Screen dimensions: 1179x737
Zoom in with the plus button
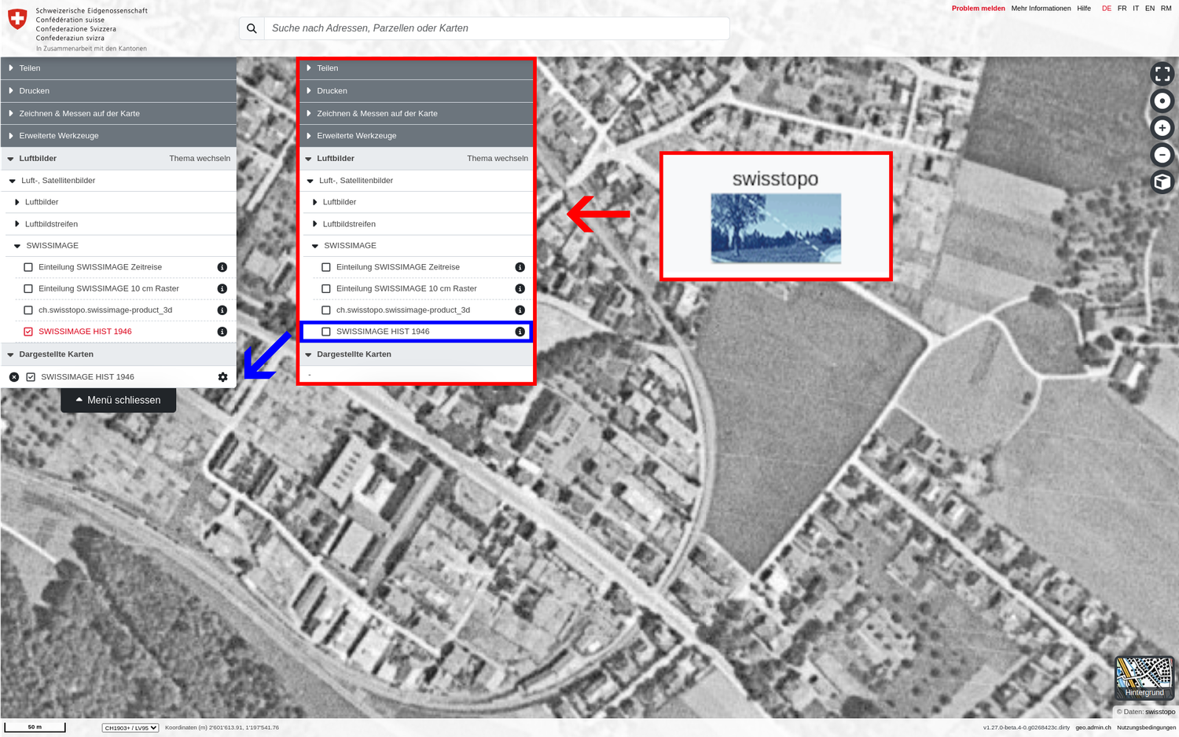[x=1162, y=128]
